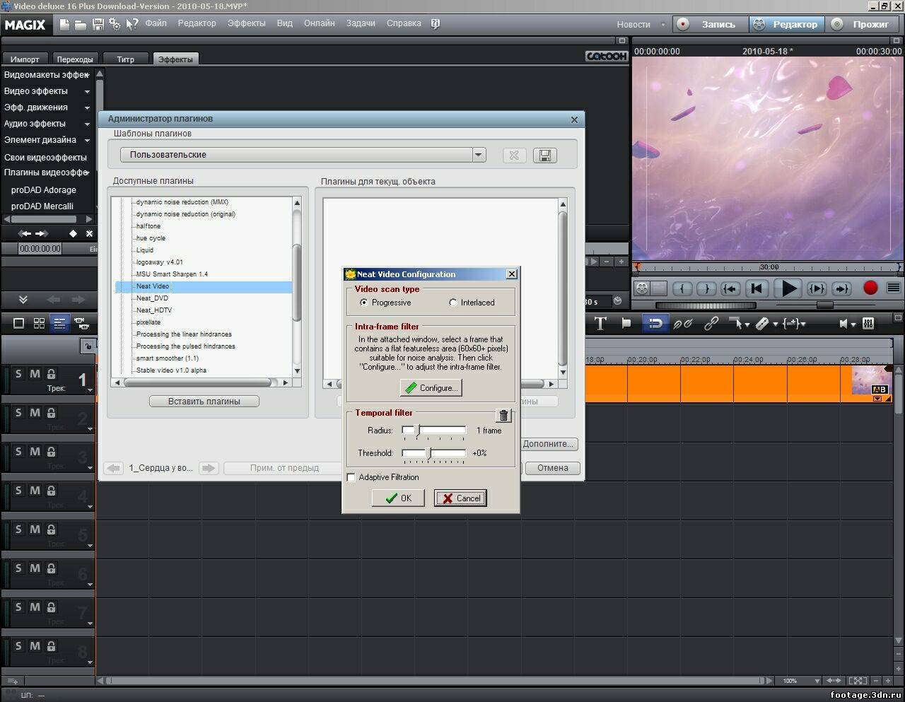
Task: Switch to the Импорт tab
Action: pyautogui.click(x=25, y=59)
